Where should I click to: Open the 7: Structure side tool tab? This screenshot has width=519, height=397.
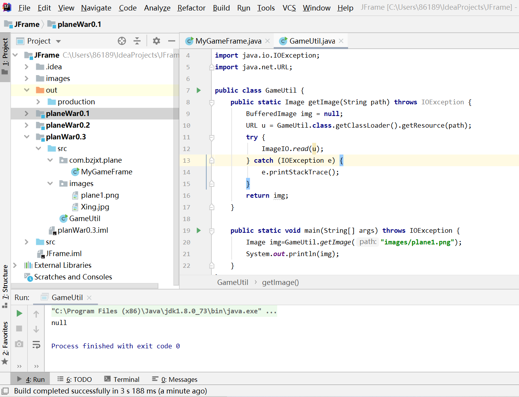click(x=5, y=286)
